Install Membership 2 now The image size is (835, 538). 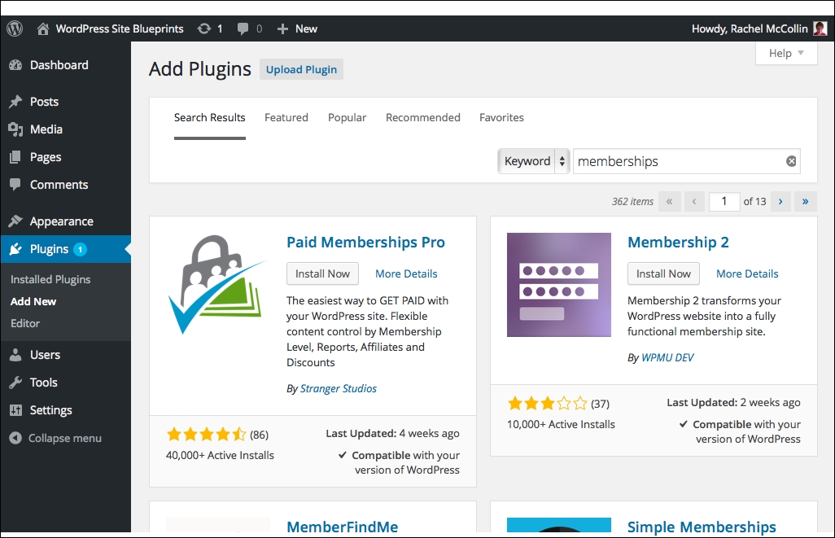(x=663, y=273)
